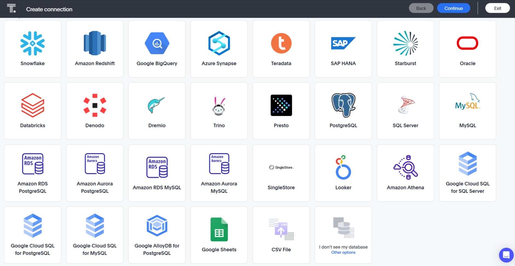Select the Amazon Aurora MySQL icon

pos(219,164)
